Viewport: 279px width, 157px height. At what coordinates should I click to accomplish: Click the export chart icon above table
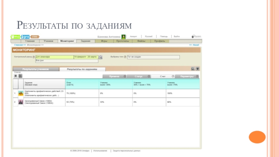pos(193,69)
